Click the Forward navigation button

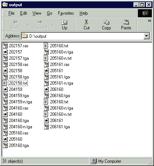[40, 25]
